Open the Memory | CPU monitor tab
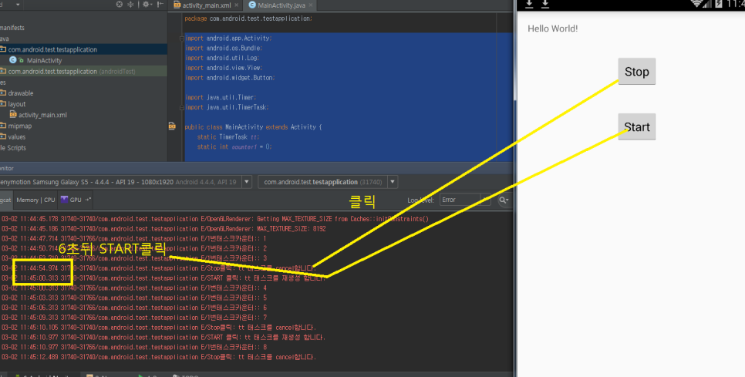The width and height of the screenshot is (745, 377). coord(35,200)
